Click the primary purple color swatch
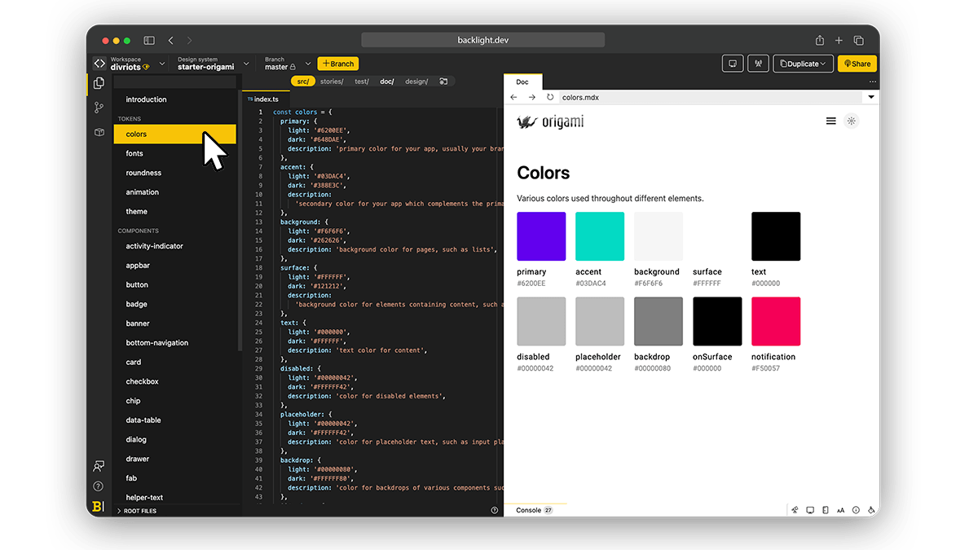 point(541,236)
